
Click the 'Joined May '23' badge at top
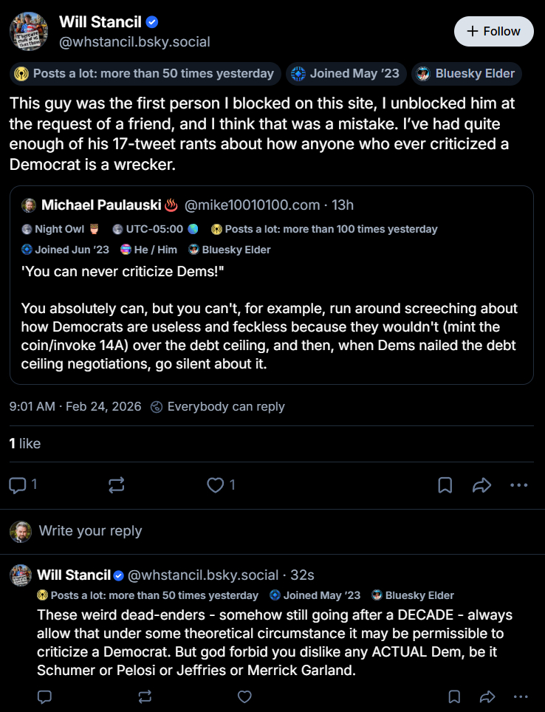tap(346, 74)
